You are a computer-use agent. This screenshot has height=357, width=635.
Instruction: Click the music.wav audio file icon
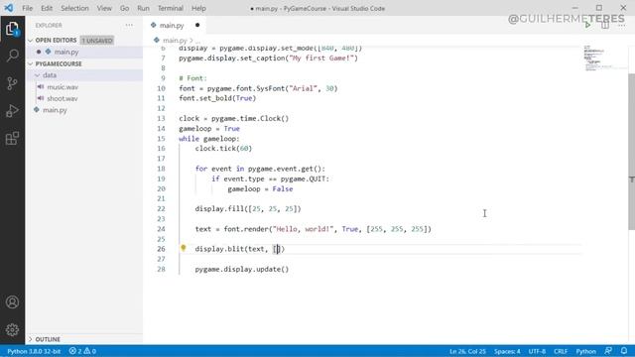tap(41, 86)
